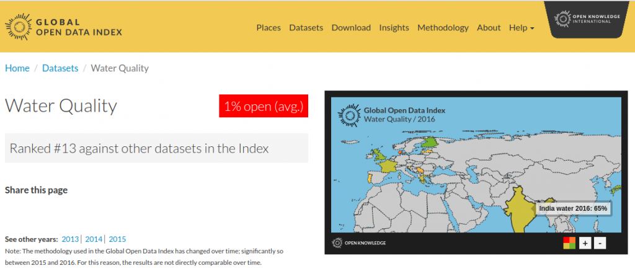Click the methodology Note paragraph
The width and height of the screenshot is (635, 279).
click(x=144, y=257)
